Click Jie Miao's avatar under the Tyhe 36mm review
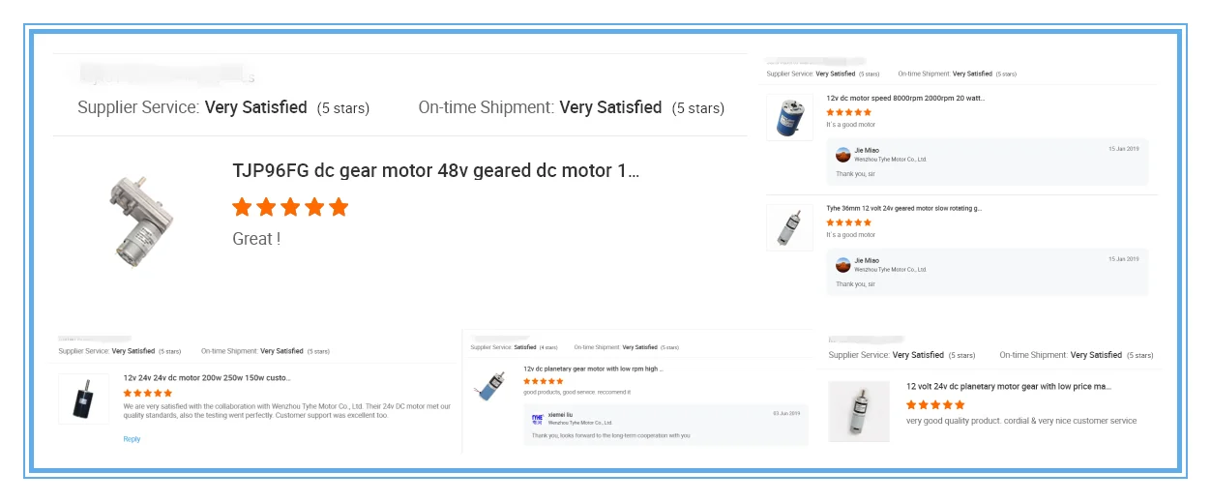This screenshot has width=1211, height=502. (843, 264)
